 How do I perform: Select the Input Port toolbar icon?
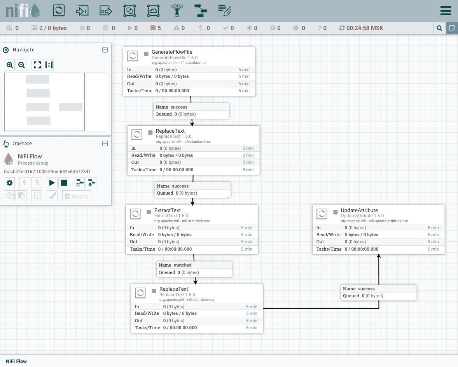(82, 11)
